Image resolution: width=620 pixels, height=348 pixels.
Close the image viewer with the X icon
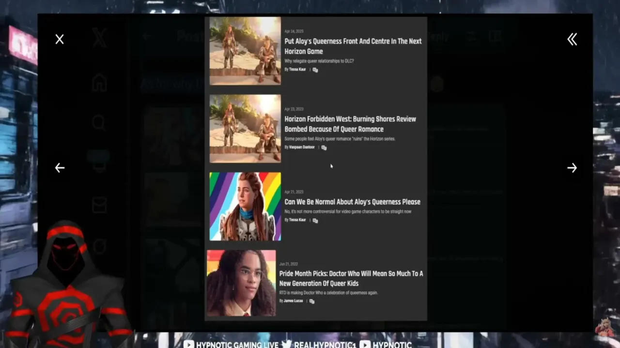tap(60, 39)
